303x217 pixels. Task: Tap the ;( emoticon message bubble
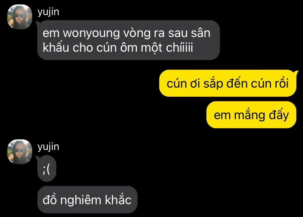47,169
